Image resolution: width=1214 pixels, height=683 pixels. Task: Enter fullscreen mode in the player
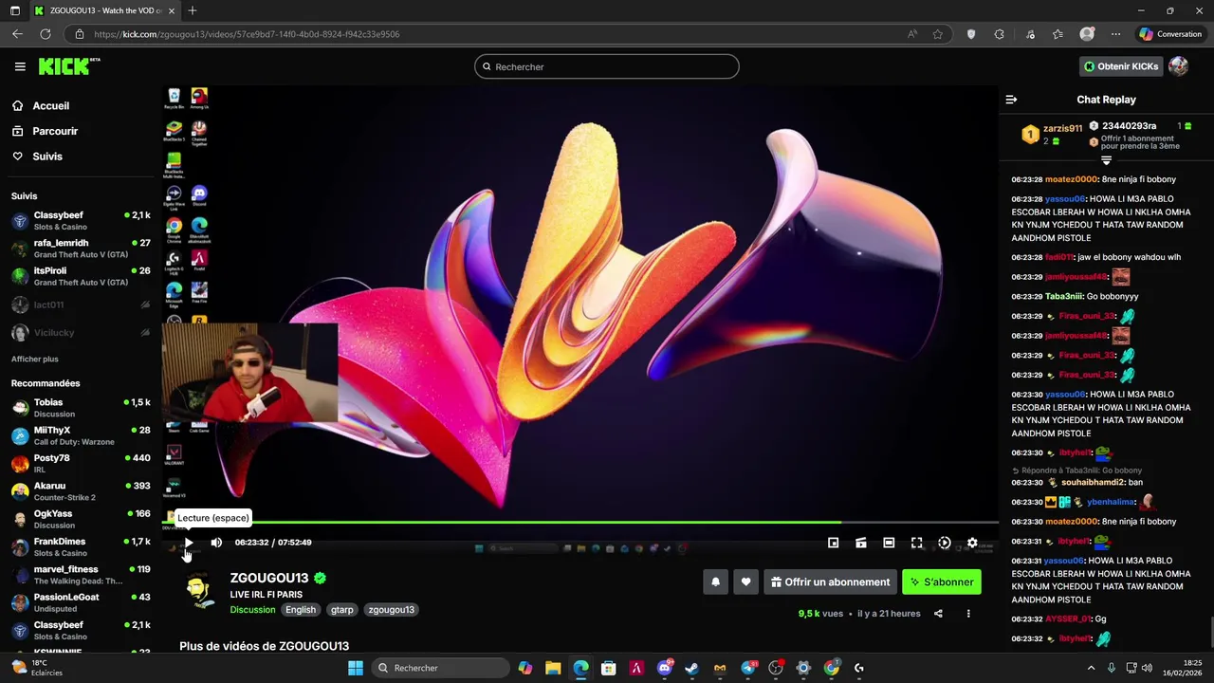[x=916, y=543]
